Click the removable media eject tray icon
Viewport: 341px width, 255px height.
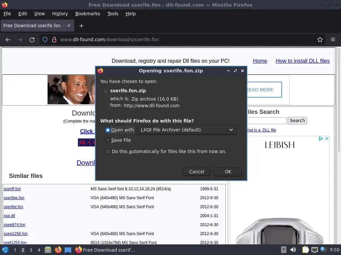[284, 250]
